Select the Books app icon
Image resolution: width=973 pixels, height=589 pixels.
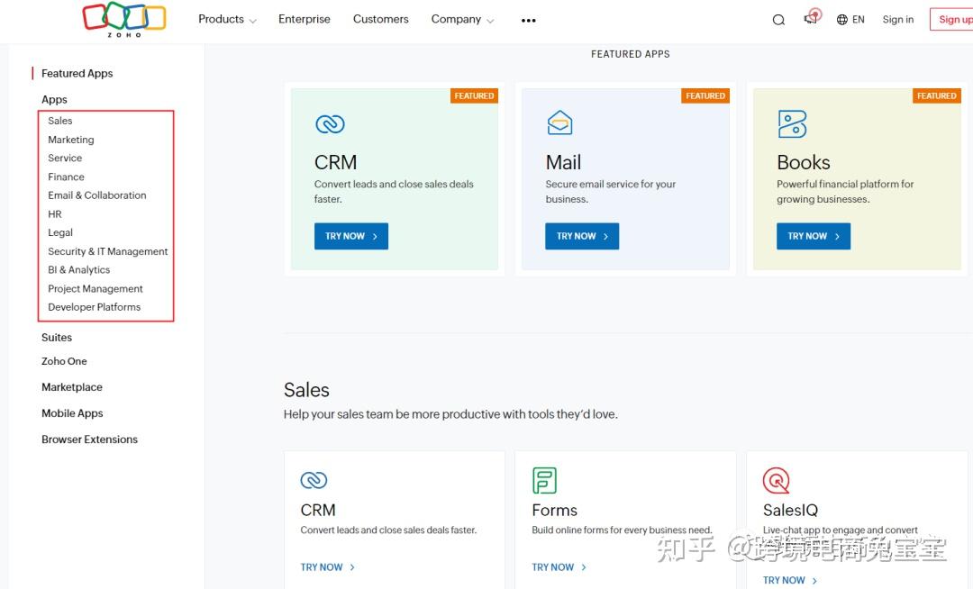(791, 123)
